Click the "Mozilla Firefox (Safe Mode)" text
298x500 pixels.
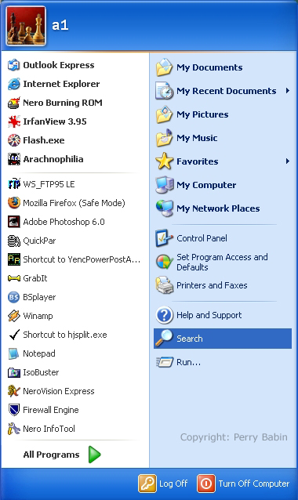tap(74, 203)
